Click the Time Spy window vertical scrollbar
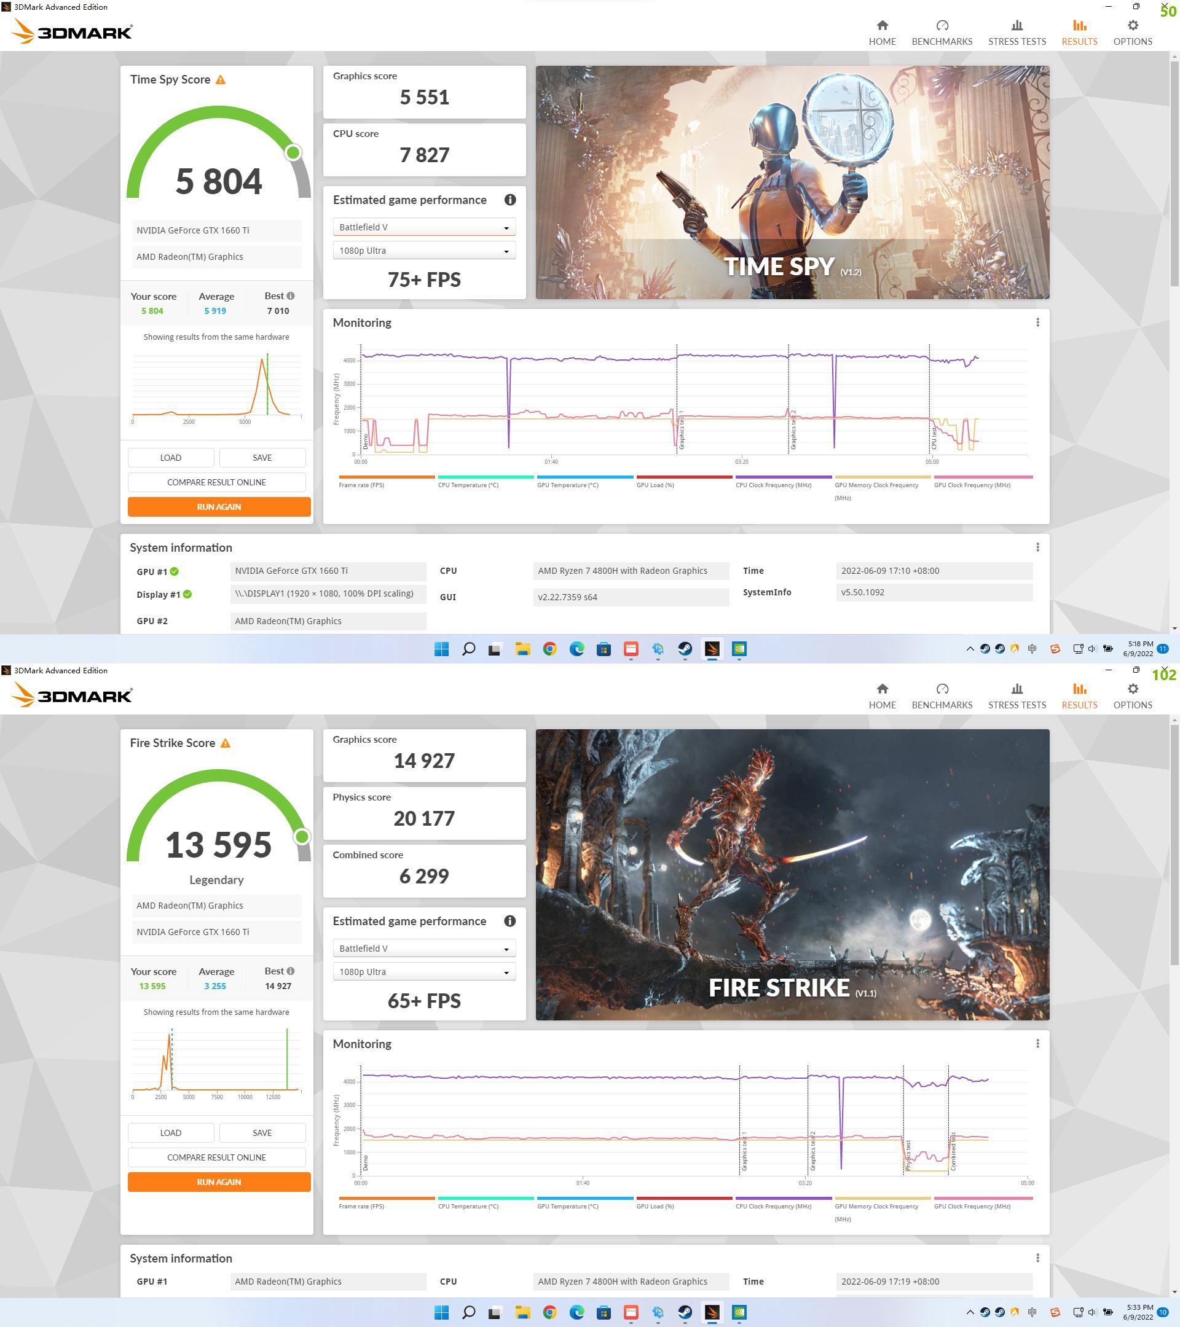Image resolution: width=1180 pixels, height=1327 pixels. pyautogui.click(x=1174, y=174)
